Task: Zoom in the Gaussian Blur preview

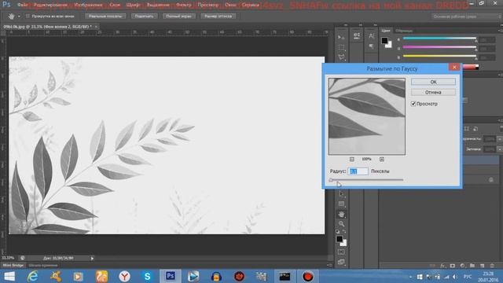Action: tap(382, 159)
